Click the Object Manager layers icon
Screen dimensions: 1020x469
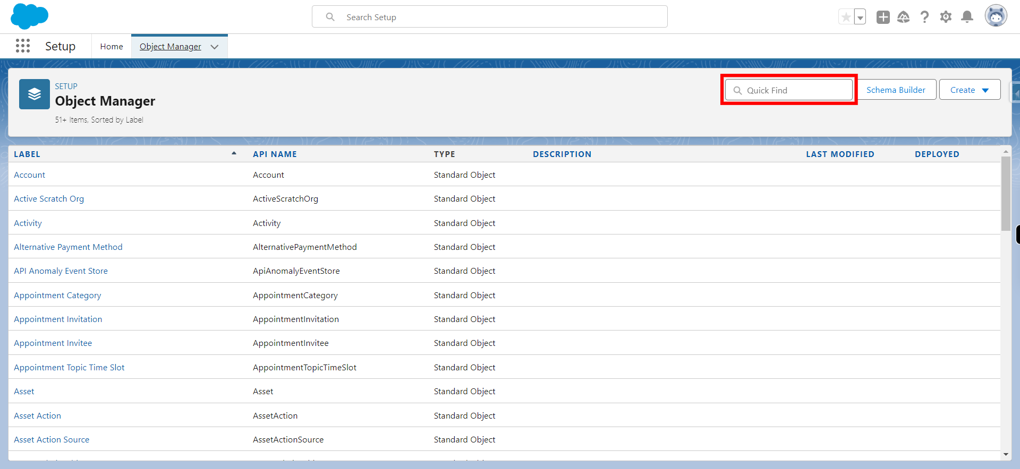pyautogui.click(x=35, y=94)
